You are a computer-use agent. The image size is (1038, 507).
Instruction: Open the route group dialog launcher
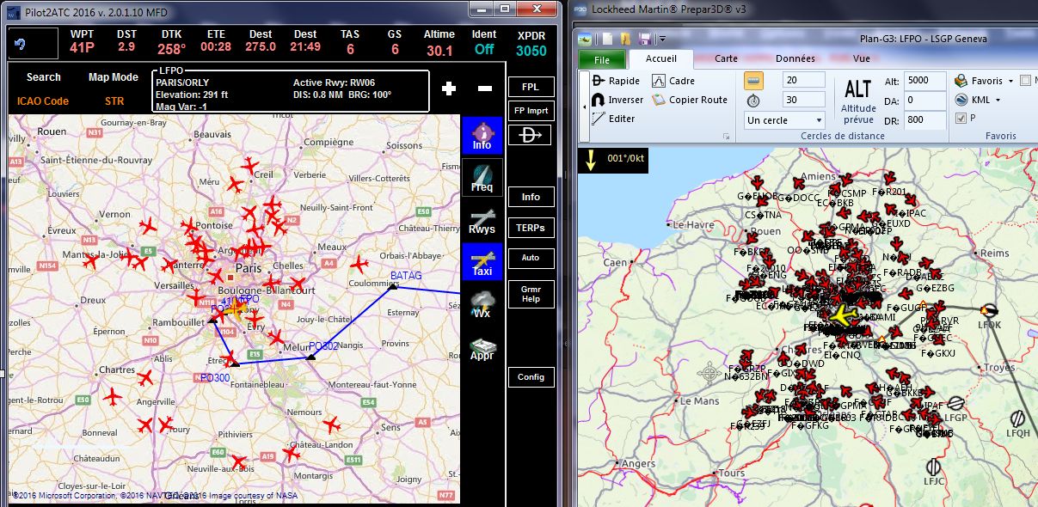(727, 136)
